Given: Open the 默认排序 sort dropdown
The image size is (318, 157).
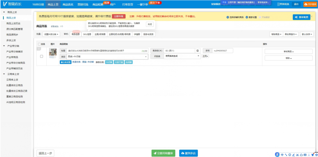Looking at the screenshot, I should pyautogui.click(x=307, y=34).
